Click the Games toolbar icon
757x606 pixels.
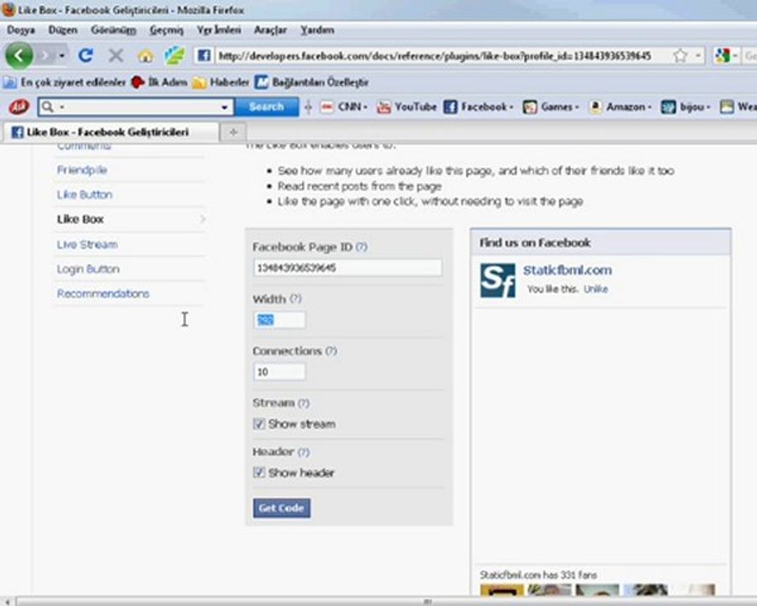click(530, 107)
